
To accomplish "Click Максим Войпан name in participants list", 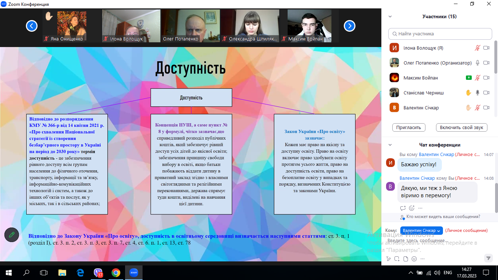I will tap(421, 78).
